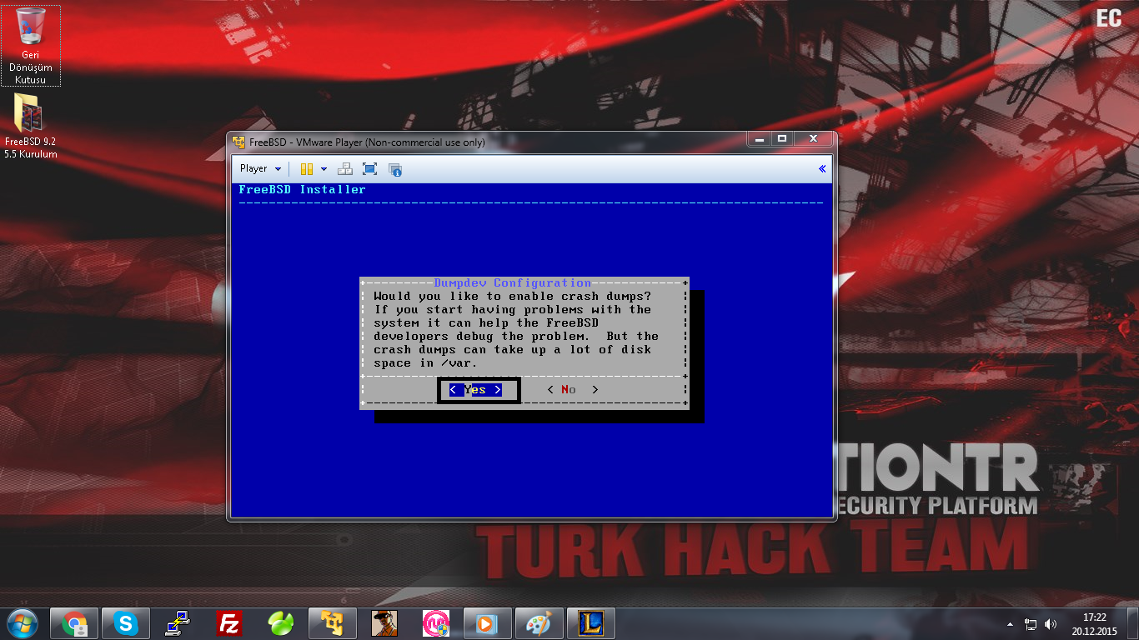Viewport: 1139px width, 640px height.
Task: Open Skype from the taskbar
Action: [x=126, y=623]
